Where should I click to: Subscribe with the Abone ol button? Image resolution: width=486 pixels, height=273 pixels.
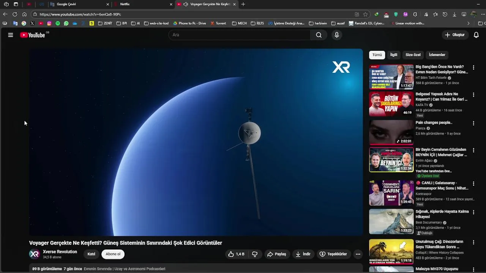pyautogui.click(x=113, y=254)
